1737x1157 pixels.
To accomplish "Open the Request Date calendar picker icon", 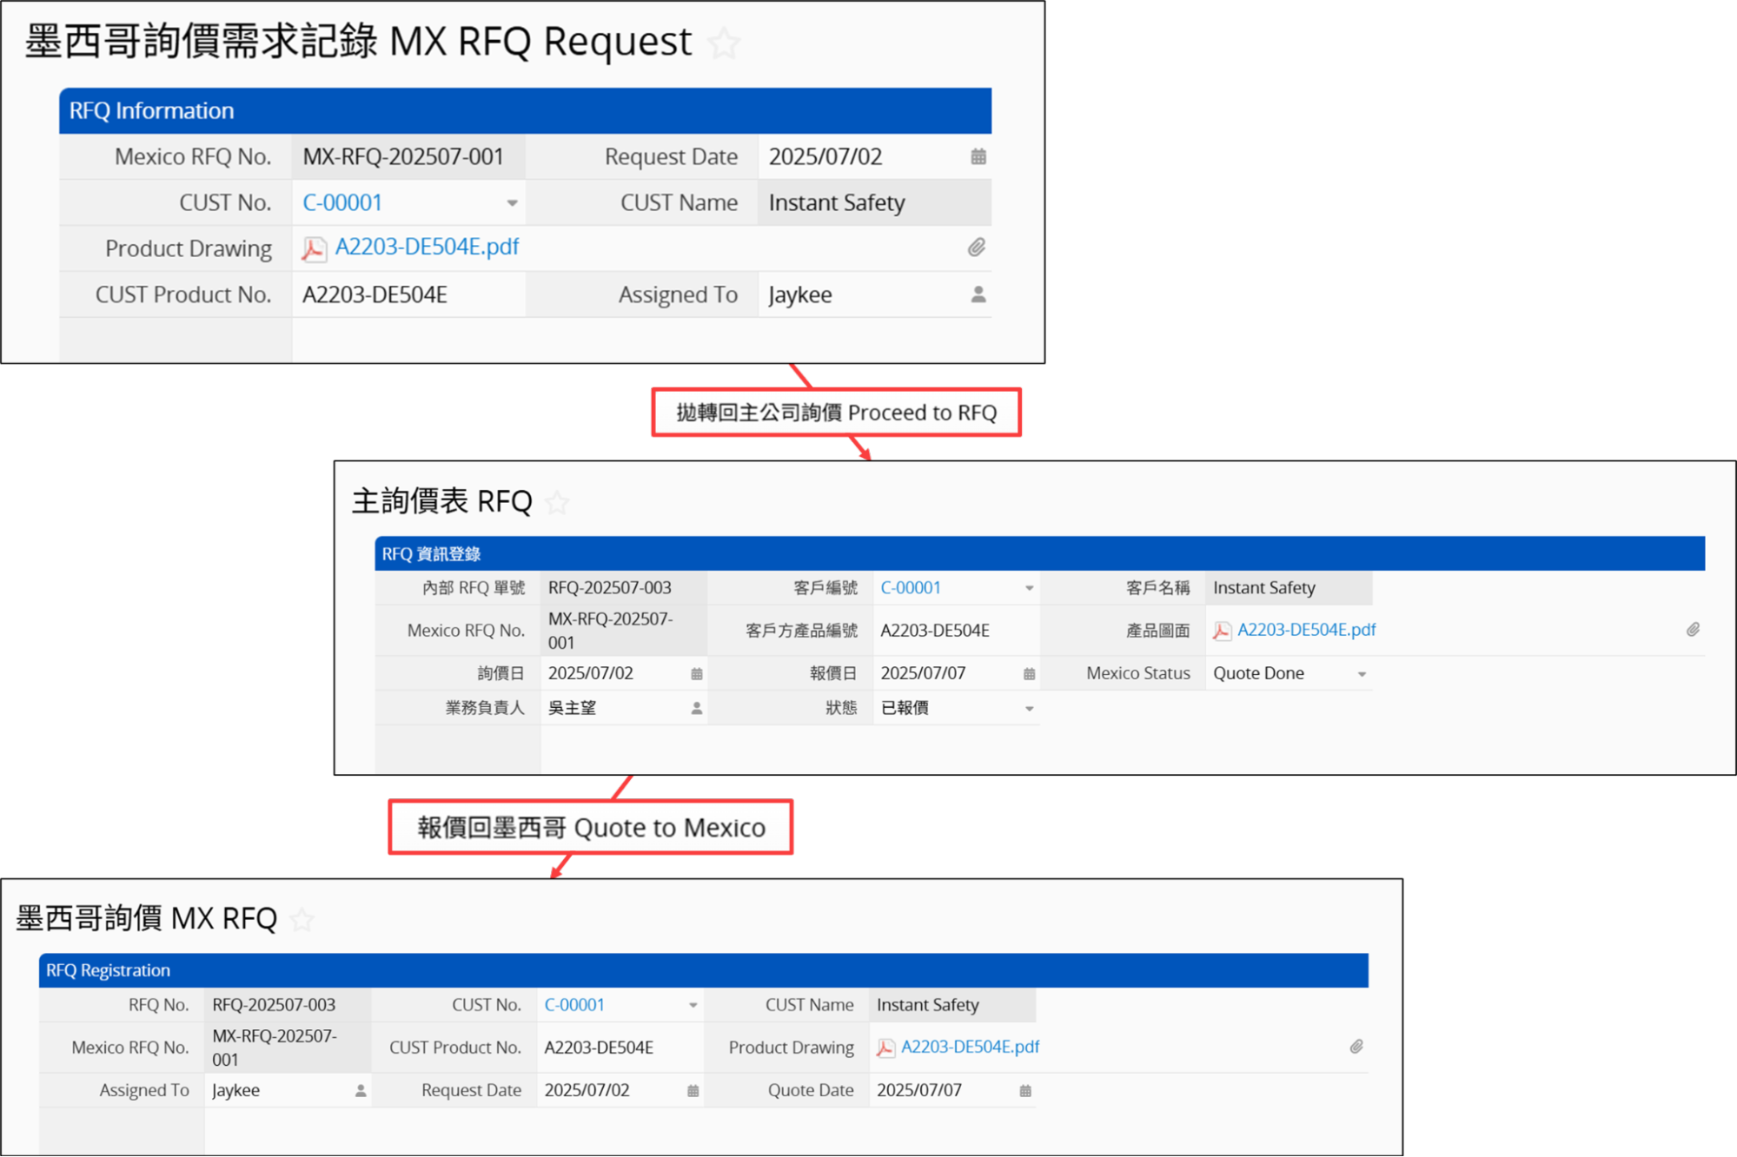I will tap(978, 157).
